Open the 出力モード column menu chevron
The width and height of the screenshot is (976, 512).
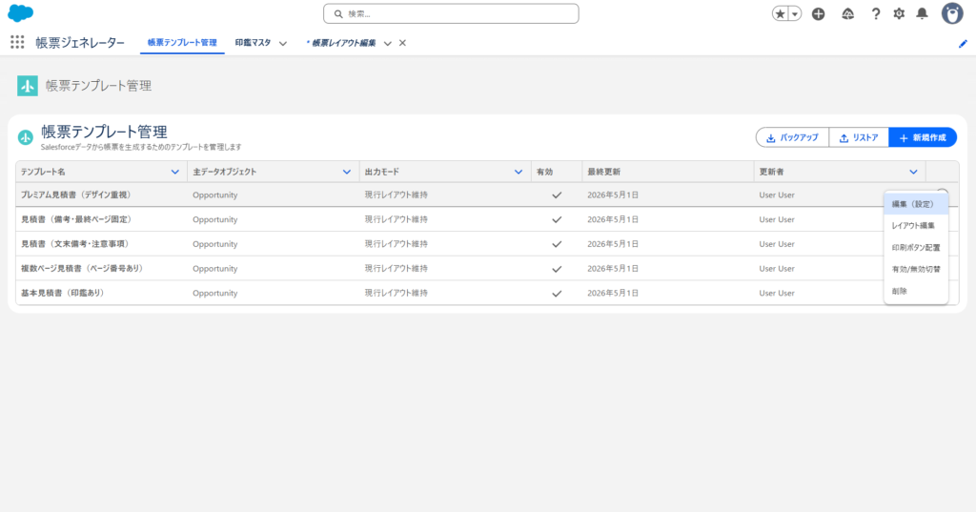click(x=518, y=172)
